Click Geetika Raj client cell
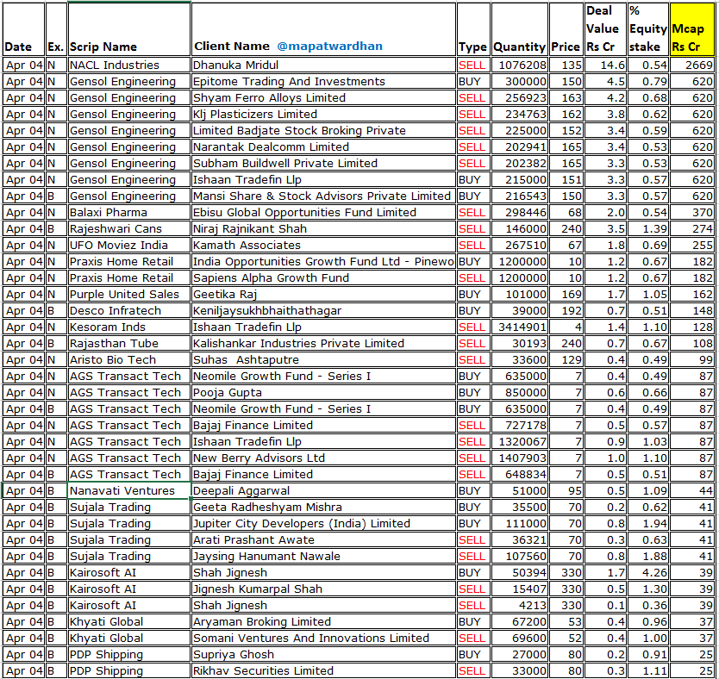 tap(323, 294)
